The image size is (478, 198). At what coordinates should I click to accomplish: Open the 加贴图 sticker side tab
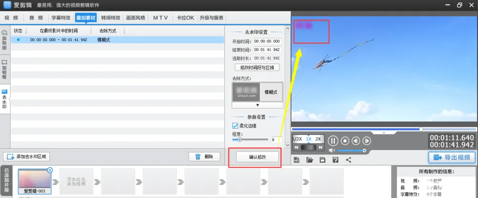pyautogui.click(x=5, y=41)
